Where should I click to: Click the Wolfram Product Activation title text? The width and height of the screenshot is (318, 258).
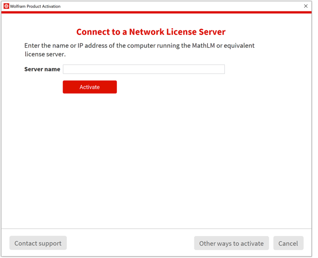click(35, 6)
